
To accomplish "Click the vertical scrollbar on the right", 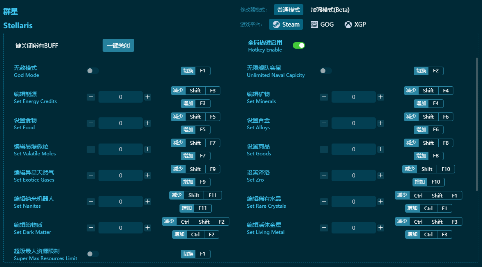I will 476,123.
